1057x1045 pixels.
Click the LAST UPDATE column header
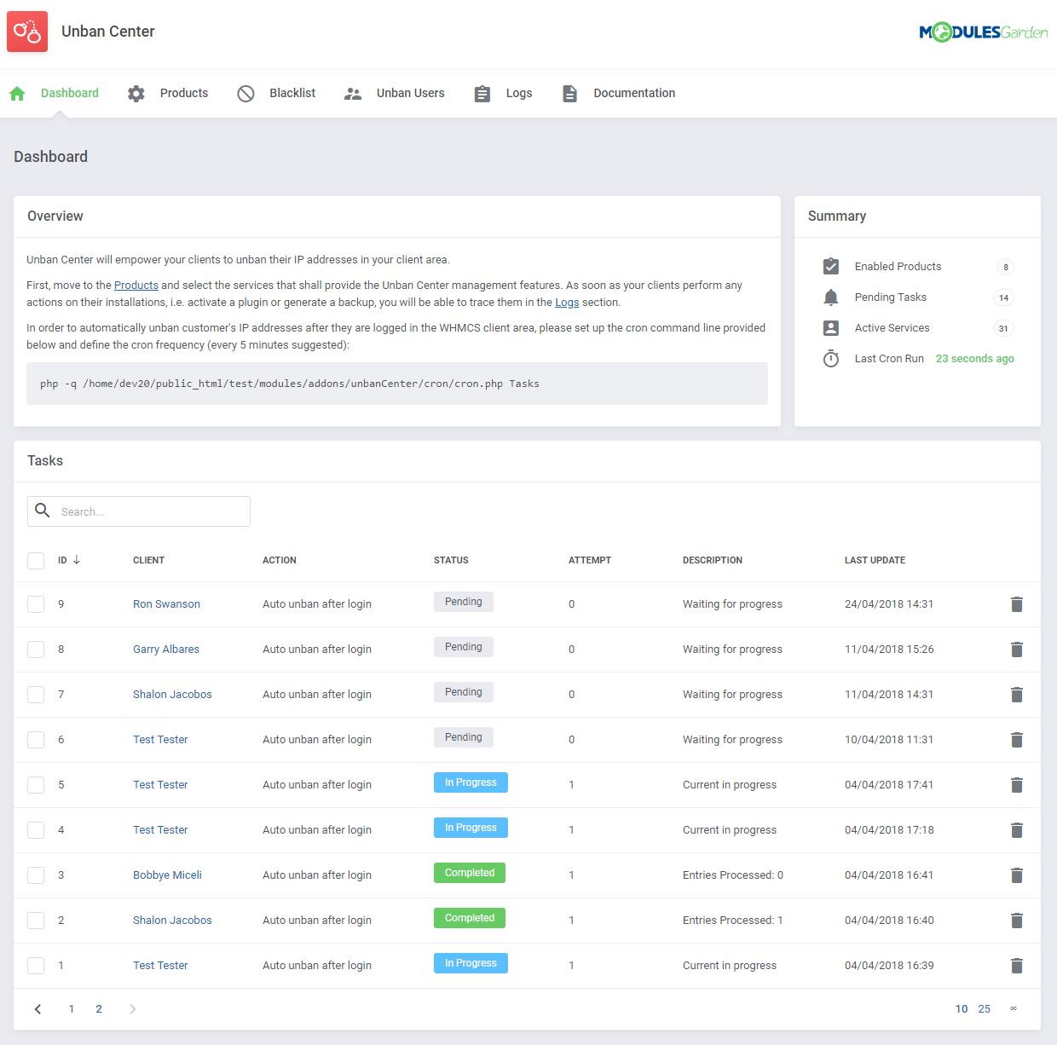tap(875, 560)
